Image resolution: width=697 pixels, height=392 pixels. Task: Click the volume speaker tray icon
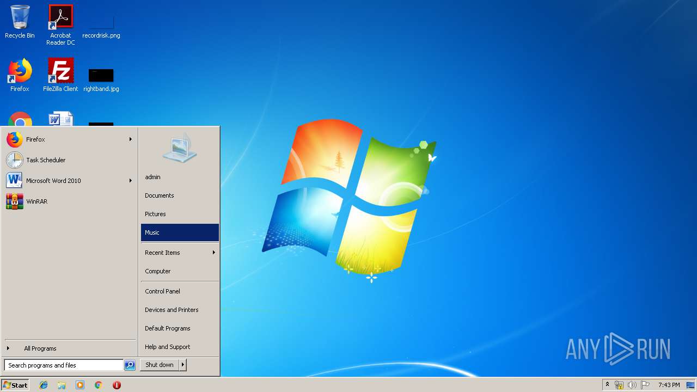tap(632, 385)
